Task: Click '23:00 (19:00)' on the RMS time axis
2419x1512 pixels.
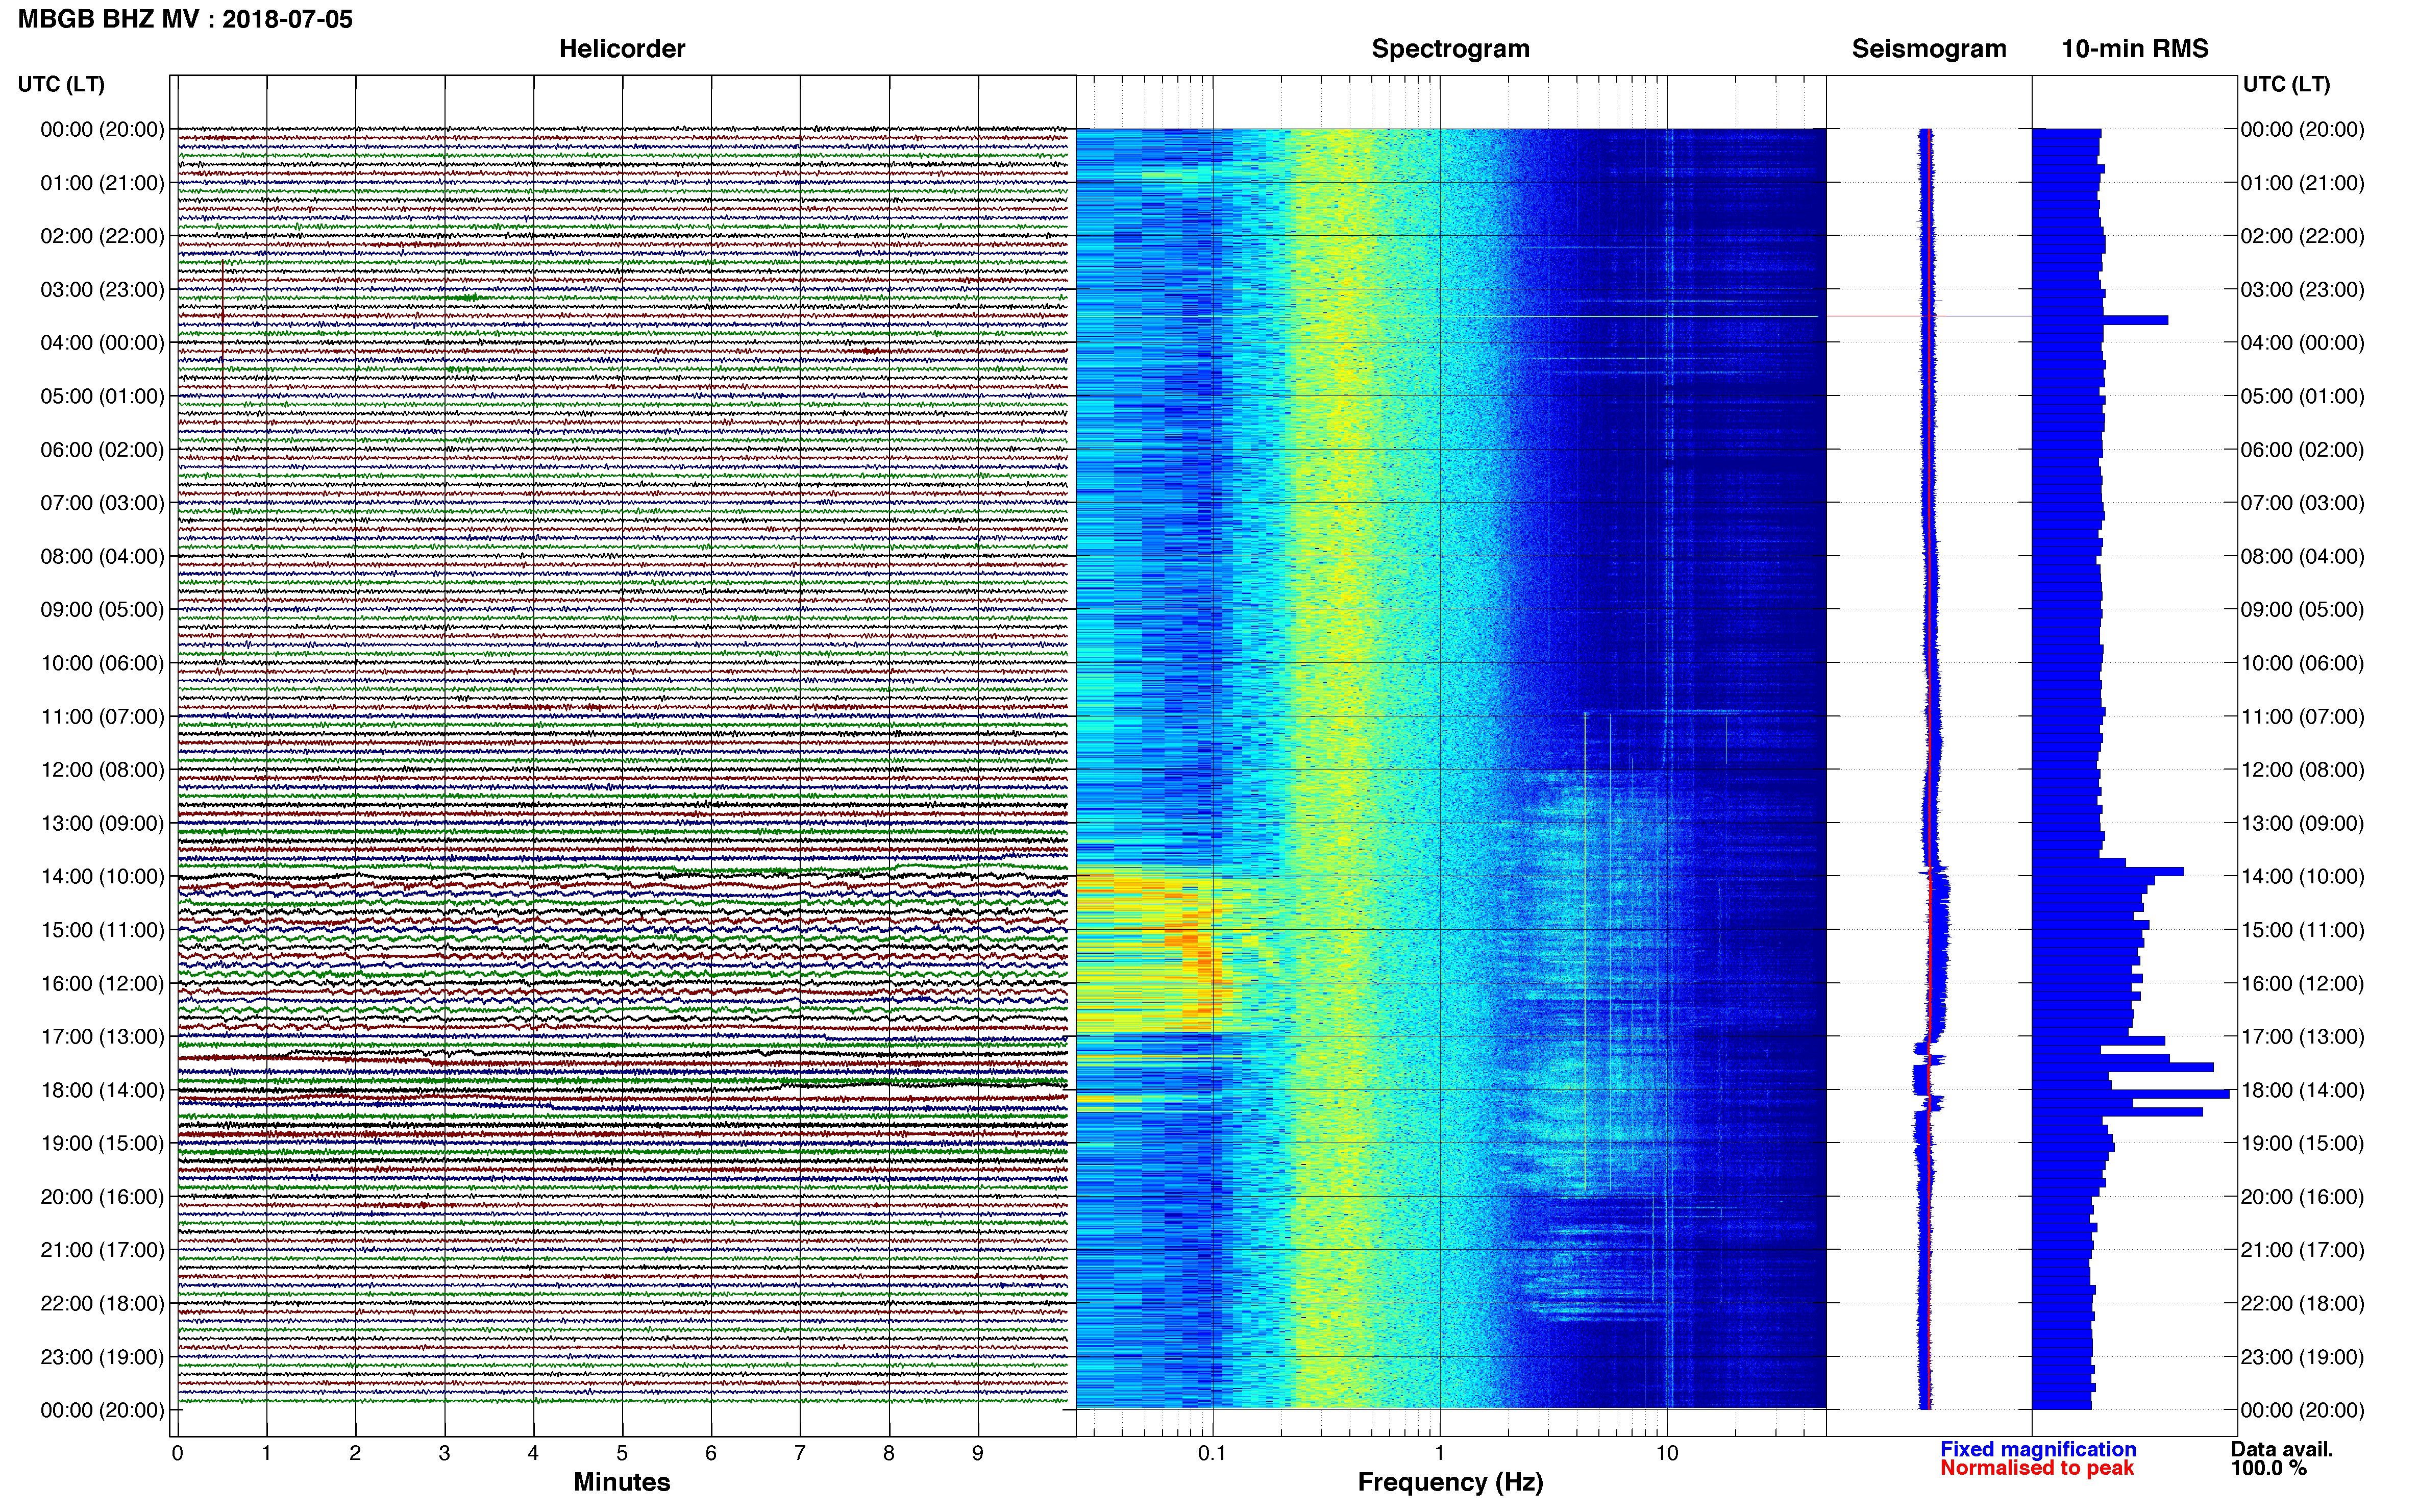Action: click(x=2302, y=1357)
